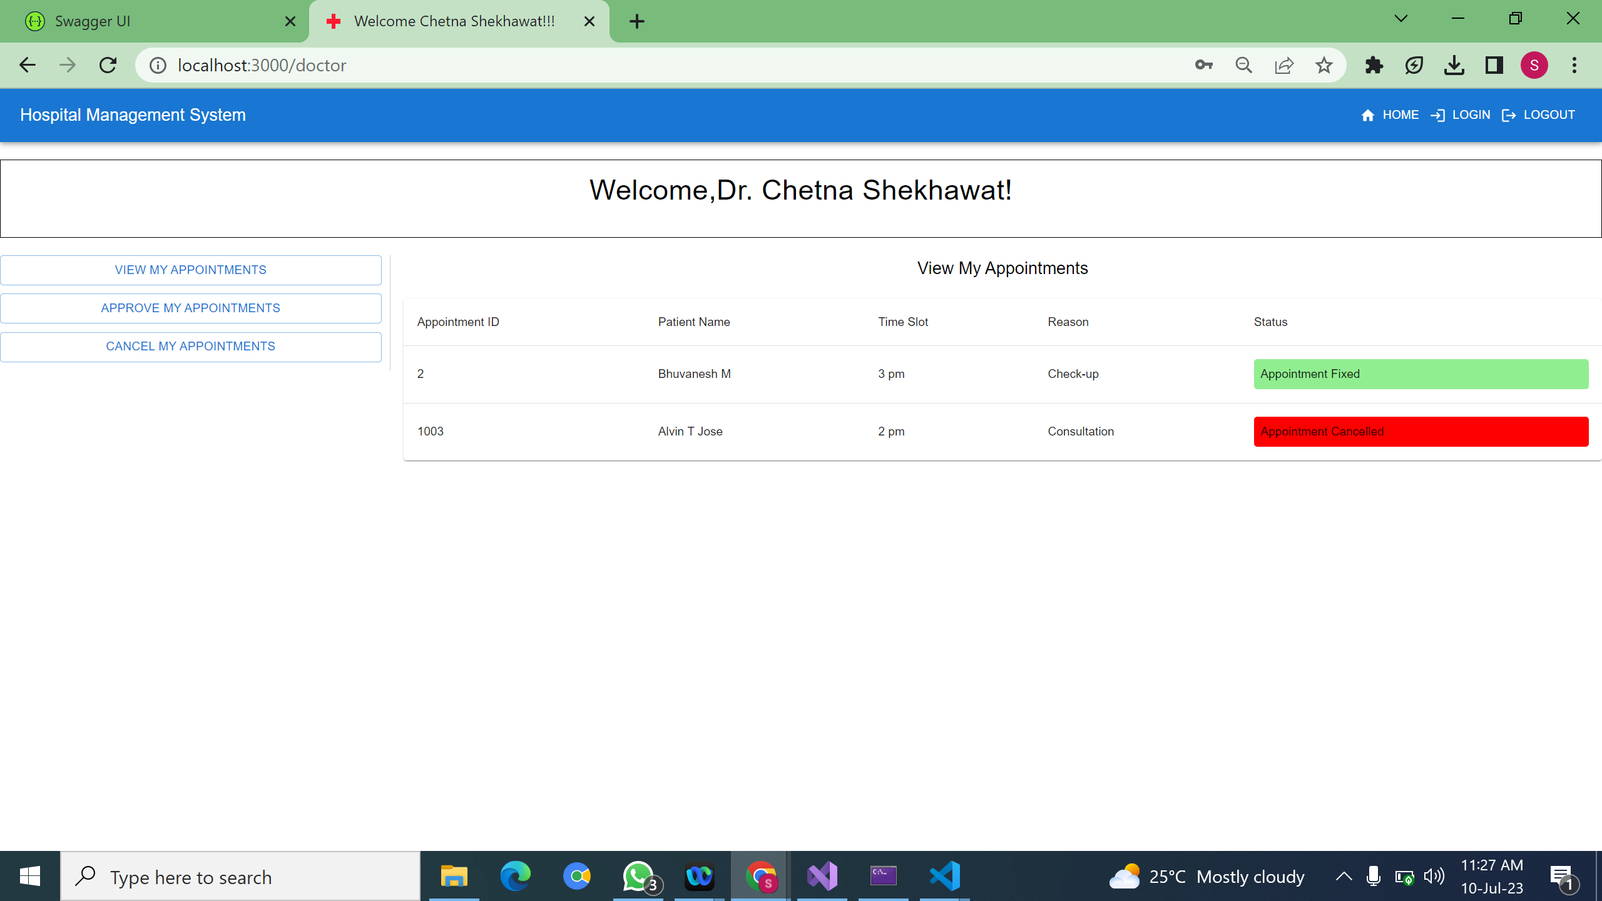The width and height of the screenshot is (1602, 901).
Task: Click inside the address bar
Action: pyautogui.click(x=438, y=64)
